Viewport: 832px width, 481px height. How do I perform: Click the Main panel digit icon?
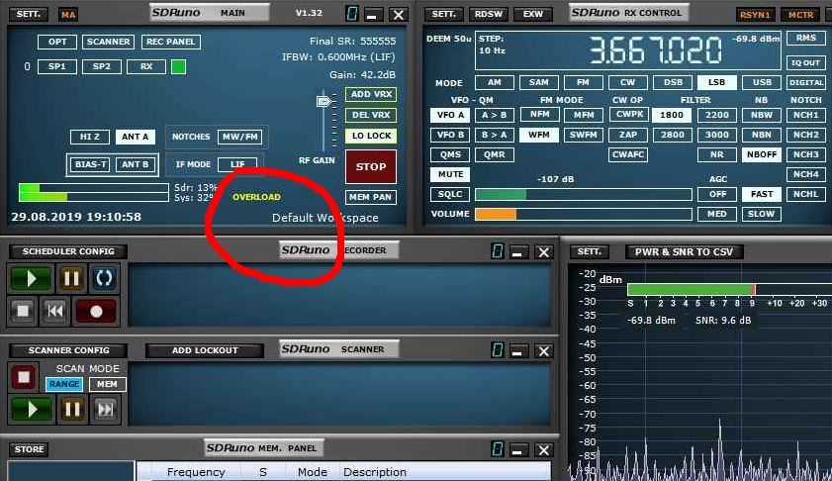point(351,14)
